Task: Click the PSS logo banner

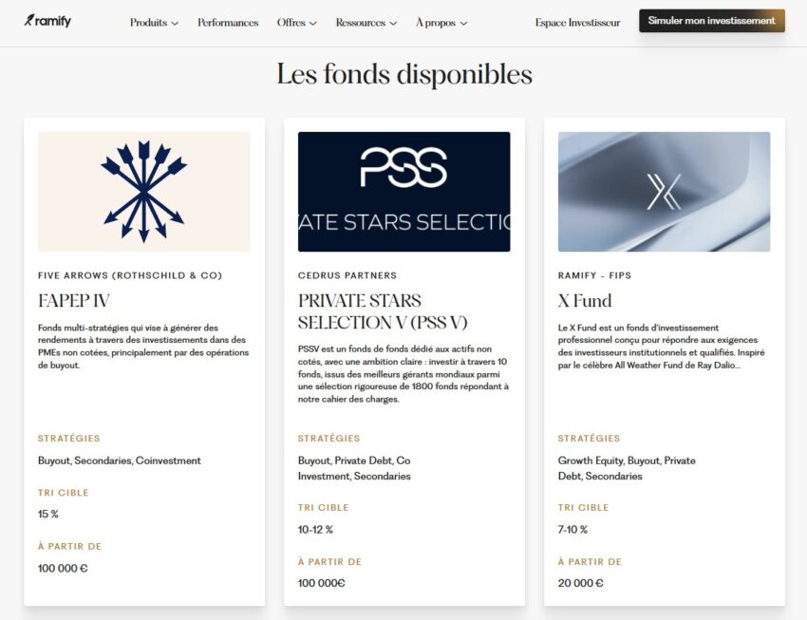Action: click(x=403, y=191)
